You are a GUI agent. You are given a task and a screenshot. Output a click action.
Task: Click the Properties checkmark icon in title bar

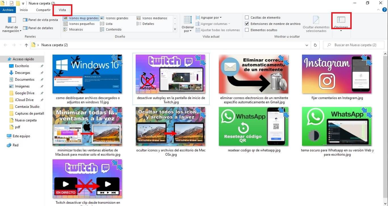pos(12,3)
